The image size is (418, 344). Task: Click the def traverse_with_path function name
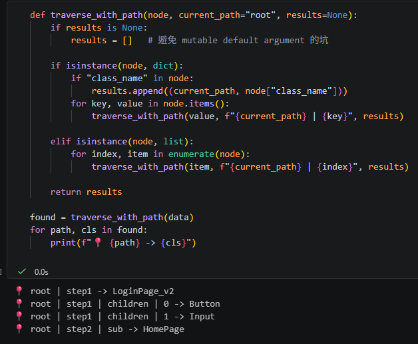[x=97, y=15]
